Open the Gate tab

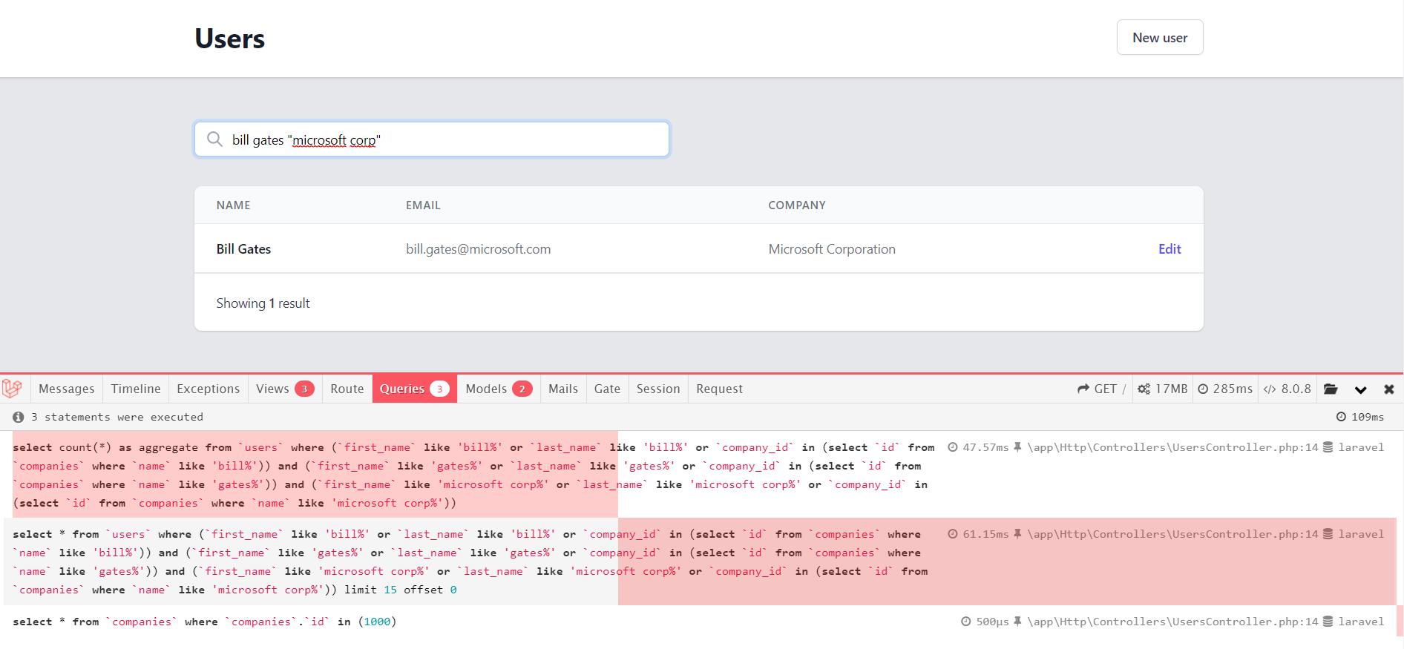coord(607,389)
